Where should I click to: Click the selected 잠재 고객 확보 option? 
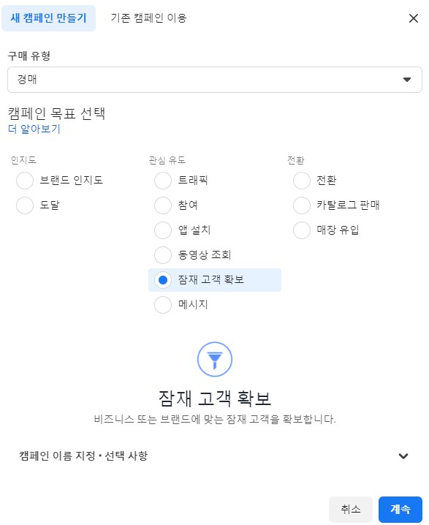coord(215,280)
